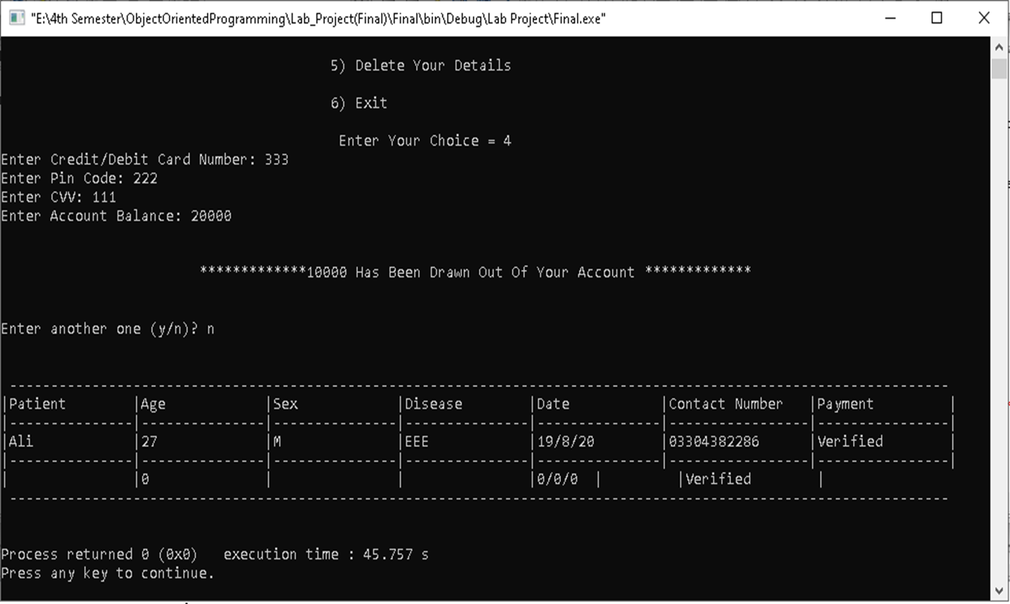
Task: Select the '5) Delete Your Details' menu option
Action: tap(421, 65)
